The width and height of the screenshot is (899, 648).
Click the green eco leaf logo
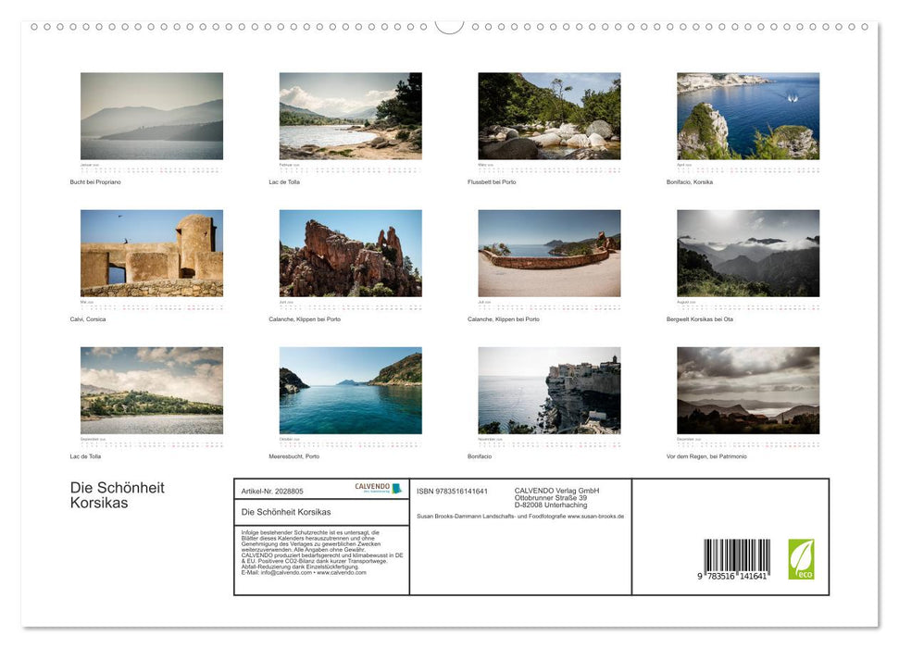click(801, 559)
